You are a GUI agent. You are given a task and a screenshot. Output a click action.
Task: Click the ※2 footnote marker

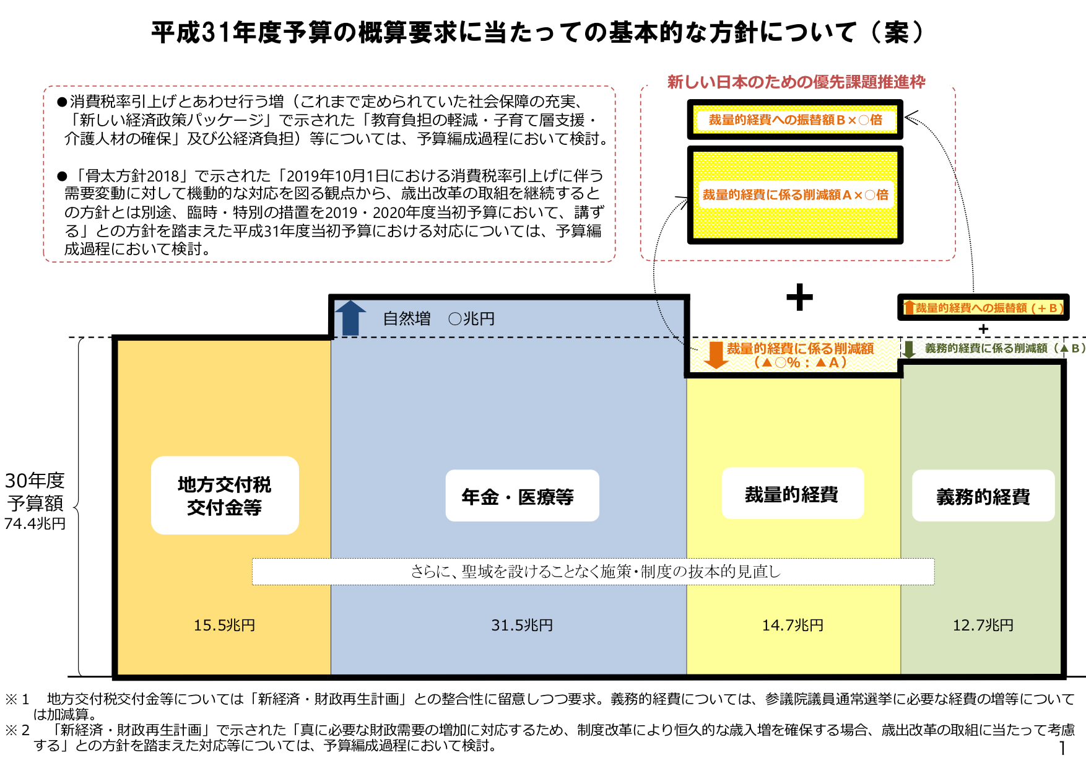(17, 730)
